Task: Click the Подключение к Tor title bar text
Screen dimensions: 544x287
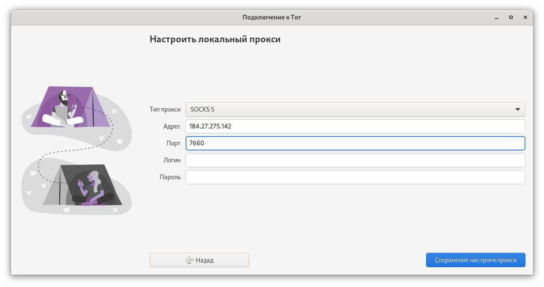Action: click(x=272, y=17)
